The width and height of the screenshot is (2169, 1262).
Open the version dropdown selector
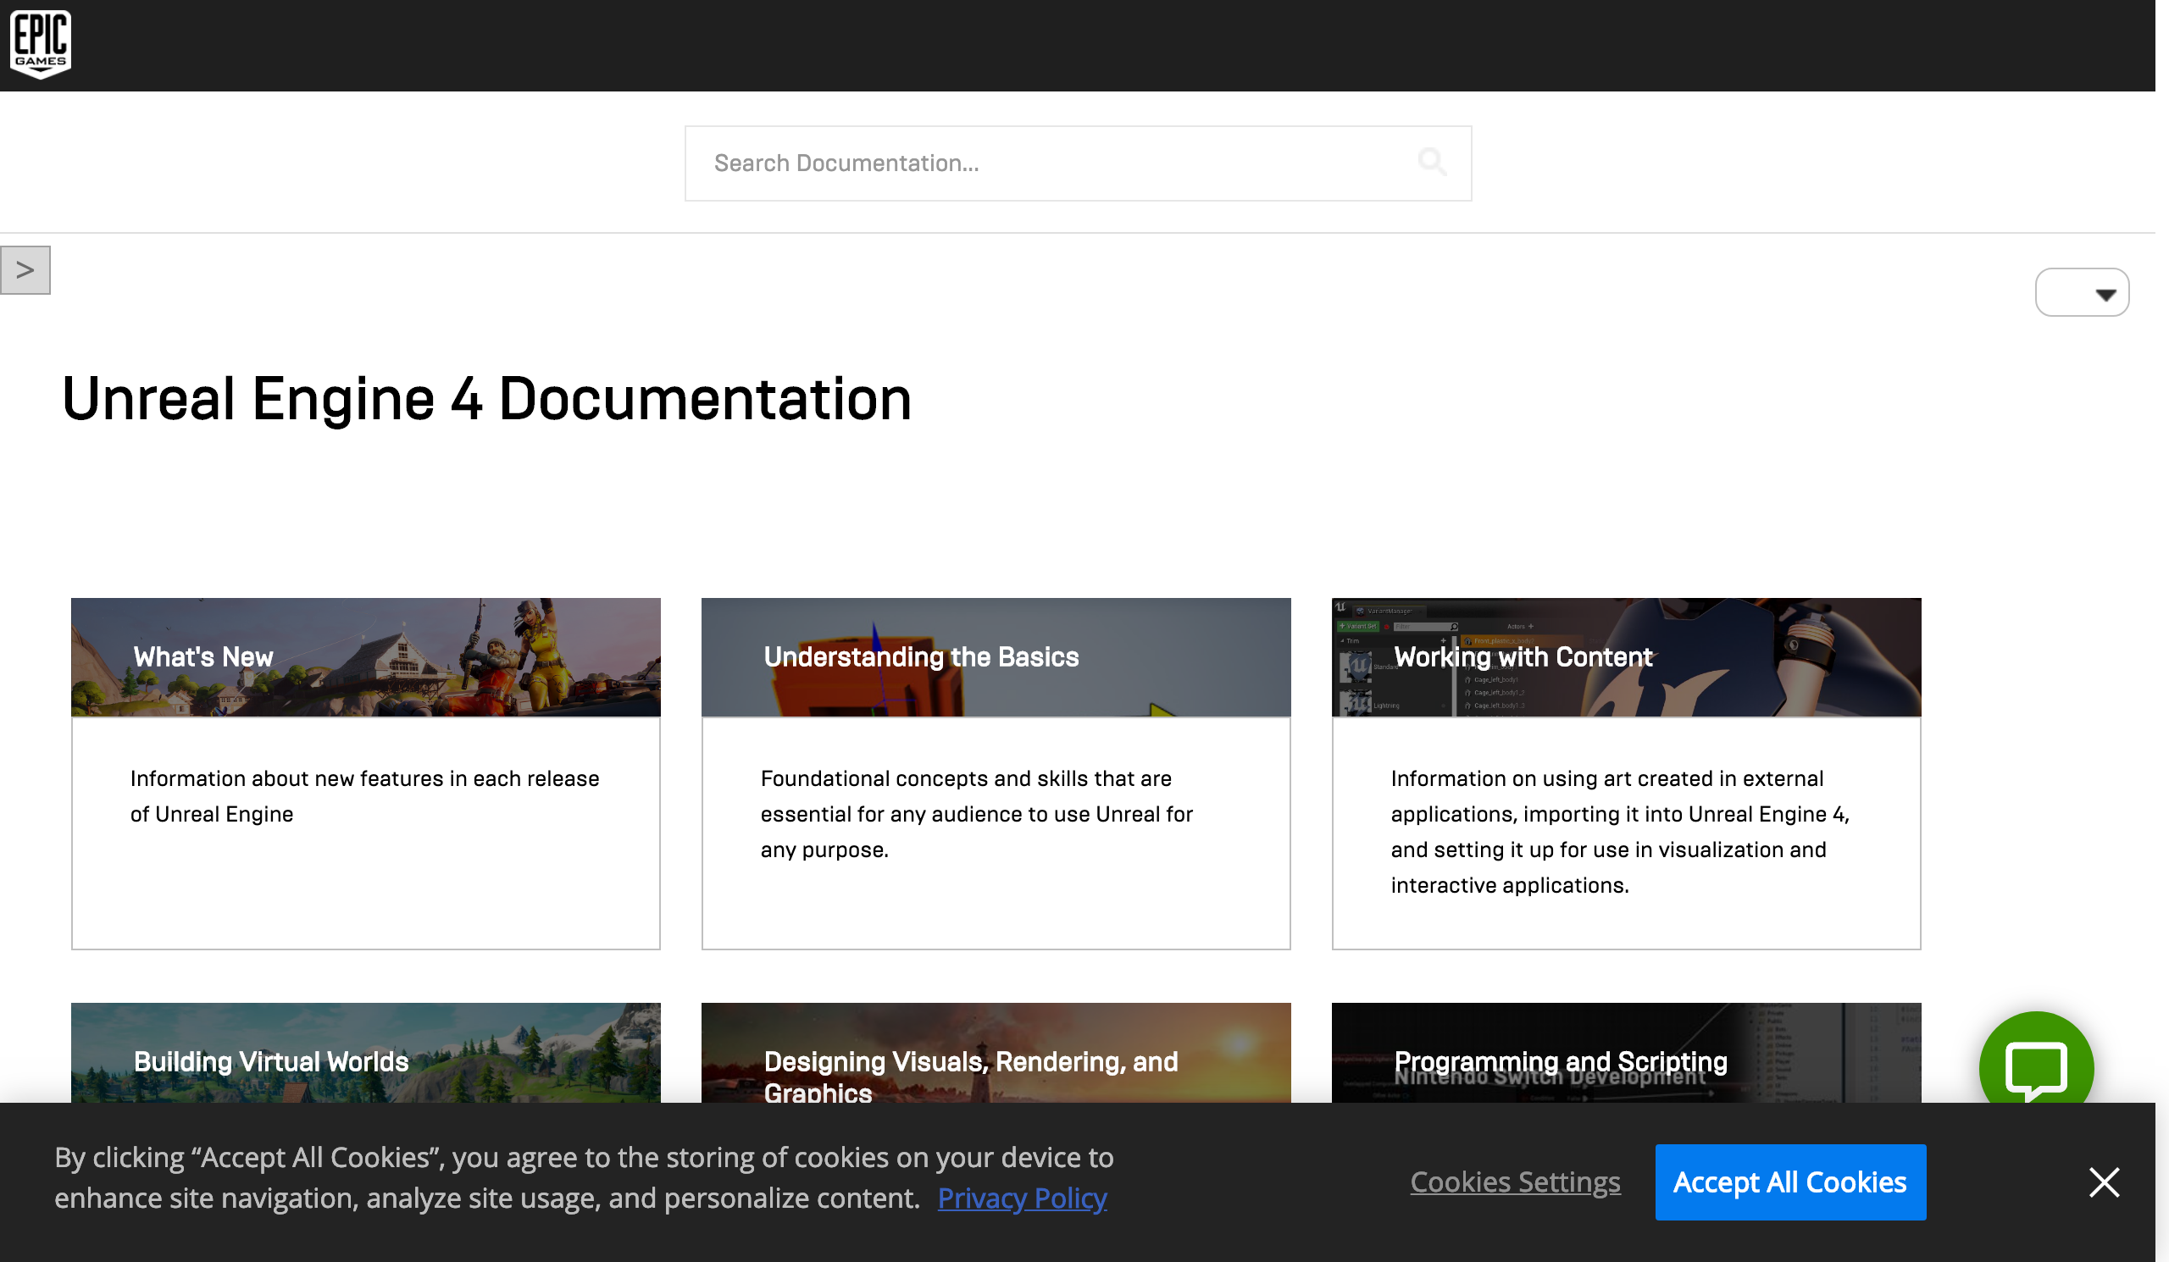pos(2081,293)
